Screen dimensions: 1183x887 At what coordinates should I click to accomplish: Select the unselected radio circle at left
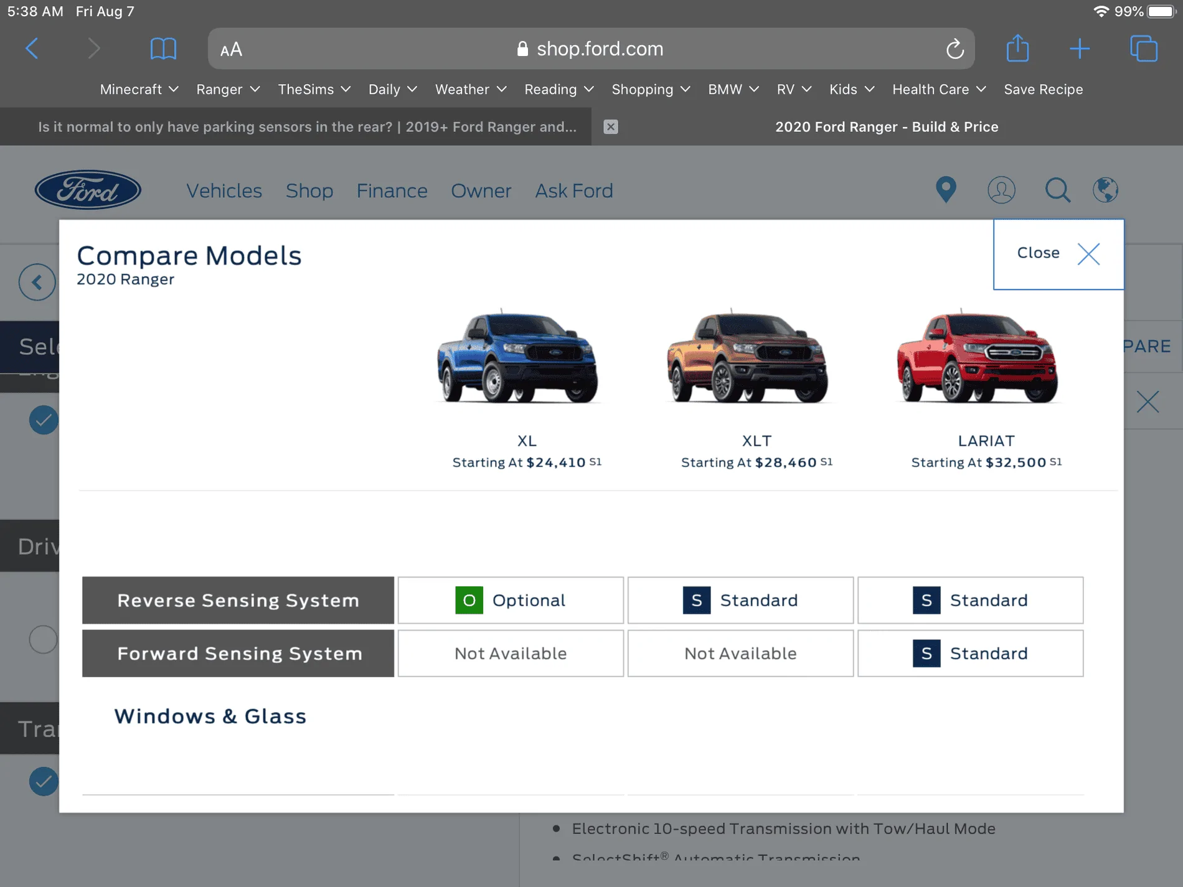coord(44,639)
